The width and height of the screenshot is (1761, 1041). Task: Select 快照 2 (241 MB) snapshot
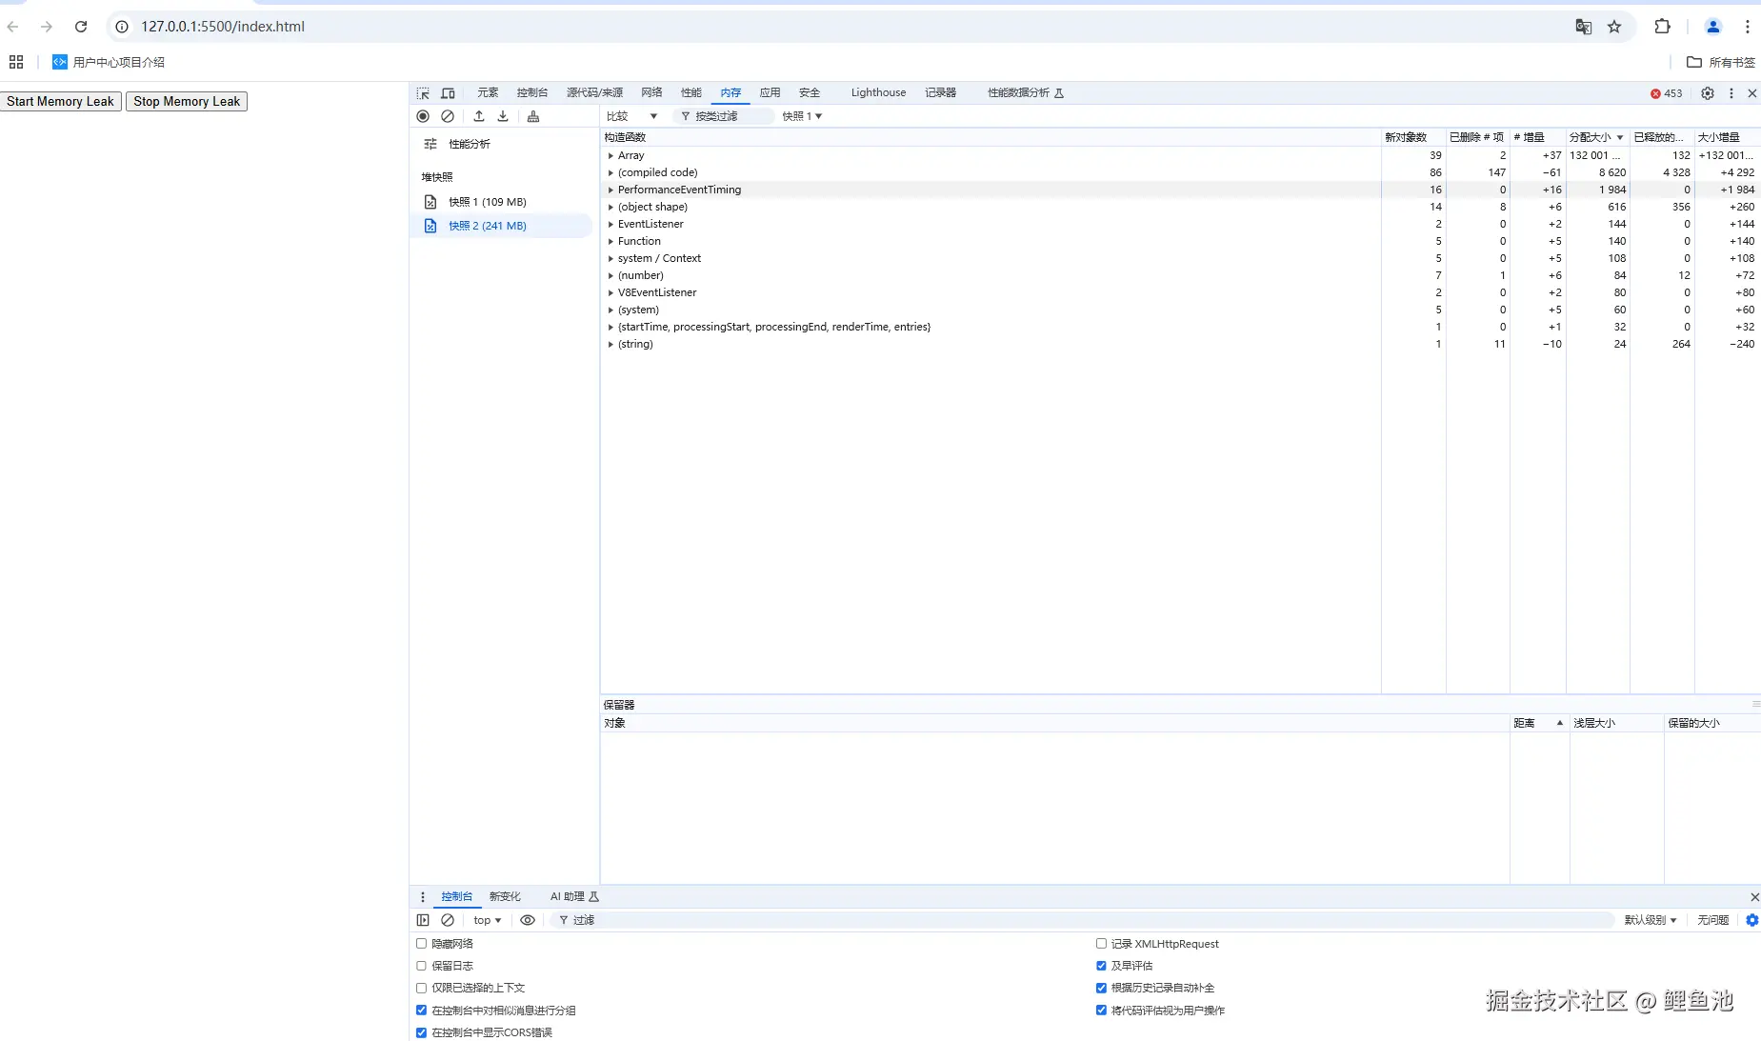tap(503, 226)
